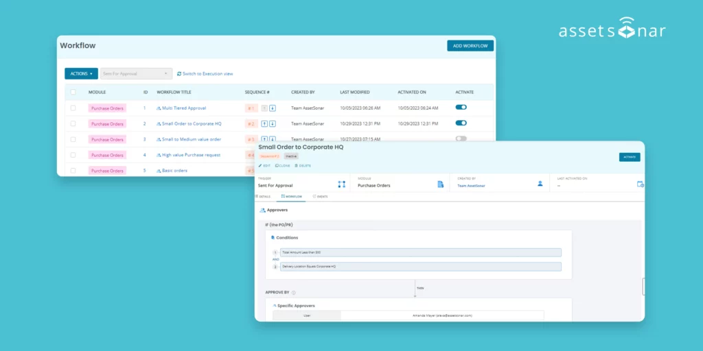Expand the Sent For Approval filter dropdown
Screen dimensions: 703x351
tap(136, 73)
